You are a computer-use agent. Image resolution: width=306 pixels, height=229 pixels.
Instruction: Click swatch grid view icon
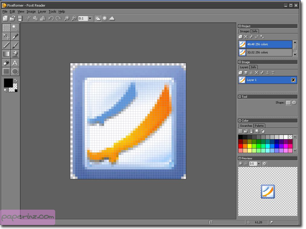[x=240, y=131]
